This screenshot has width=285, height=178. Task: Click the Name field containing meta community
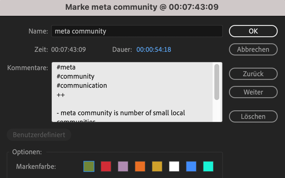(x=137, y=31)
